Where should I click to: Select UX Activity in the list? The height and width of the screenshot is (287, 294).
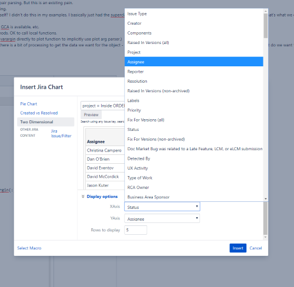[x=194, y=168]
